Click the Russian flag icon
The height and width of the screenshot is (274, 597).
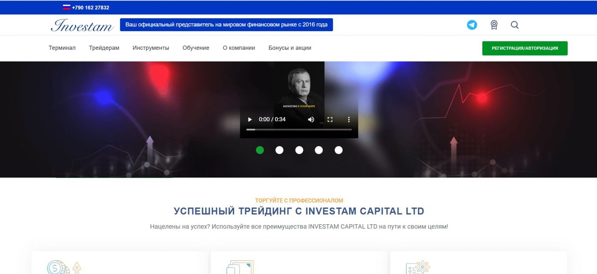pos(66,7)
